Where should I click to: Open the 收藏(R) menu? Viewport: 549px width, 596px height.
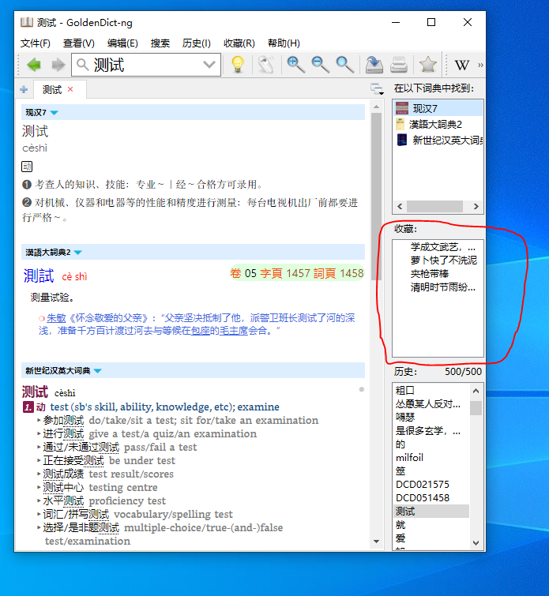(239, 43)
